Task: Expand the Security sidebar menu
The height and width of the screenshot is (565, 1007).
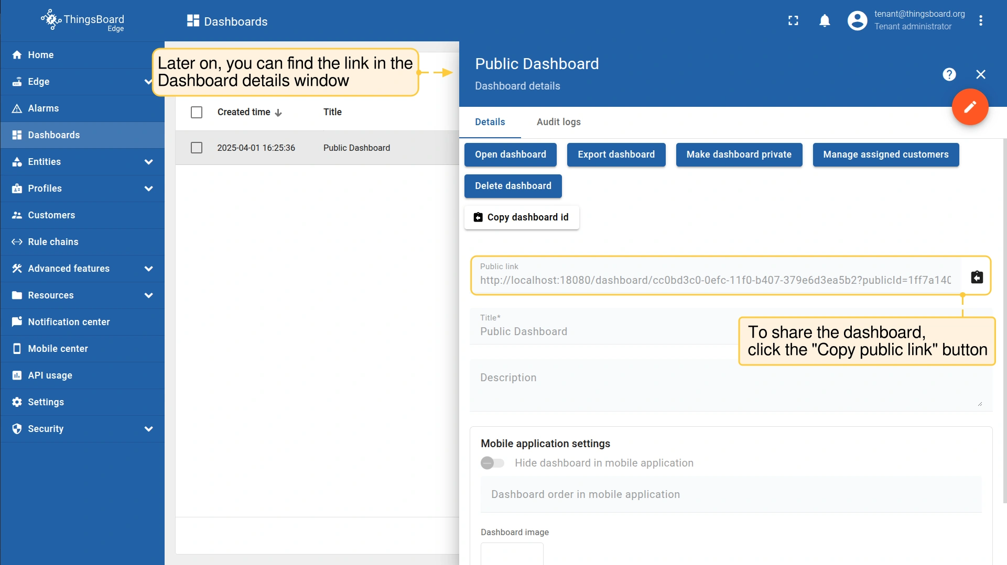Action: tap(149, 429)
